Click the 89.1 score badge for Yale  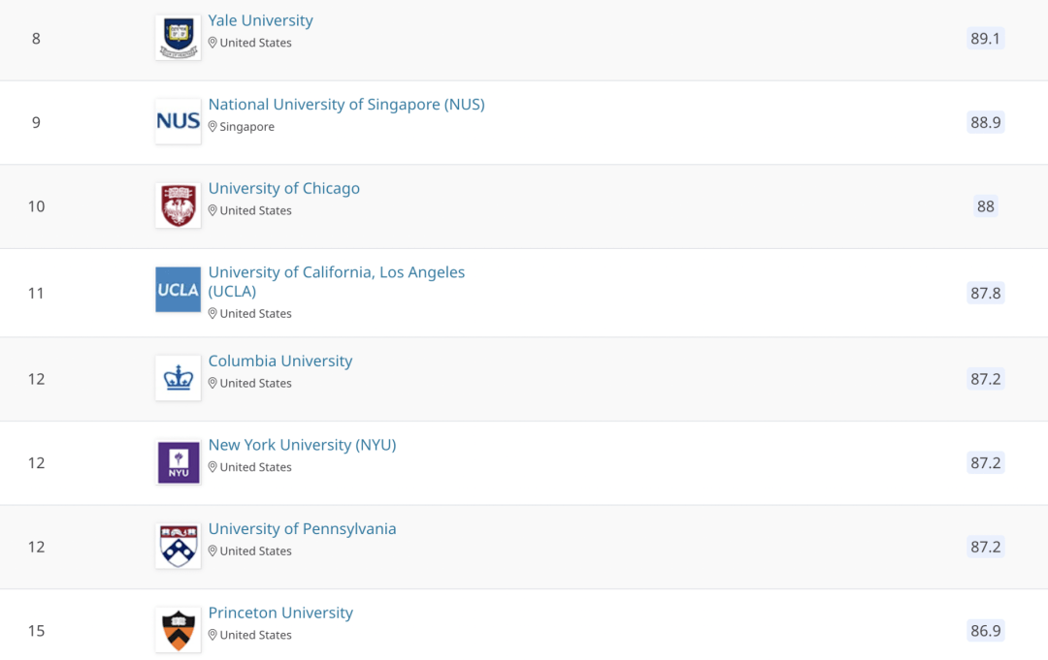tap(985, 39)
